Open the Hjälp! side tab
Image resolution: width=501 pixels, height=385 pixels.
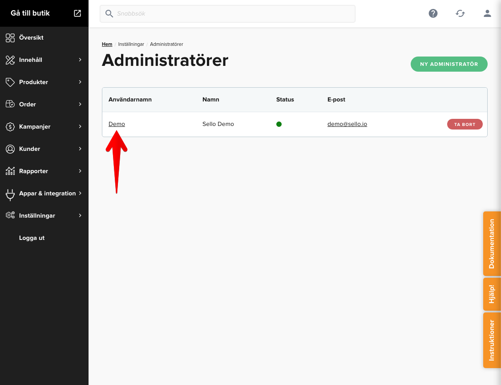pyautogui.click(x=492, y=294)
